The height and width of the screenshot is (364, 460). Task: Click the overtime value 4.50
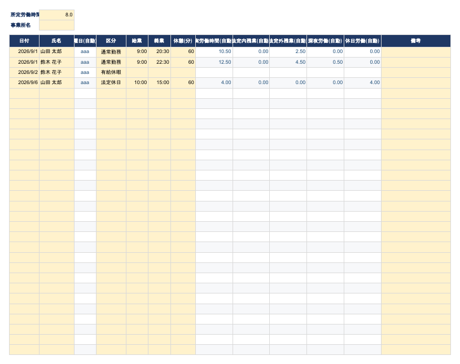click(x=288, y=62)
